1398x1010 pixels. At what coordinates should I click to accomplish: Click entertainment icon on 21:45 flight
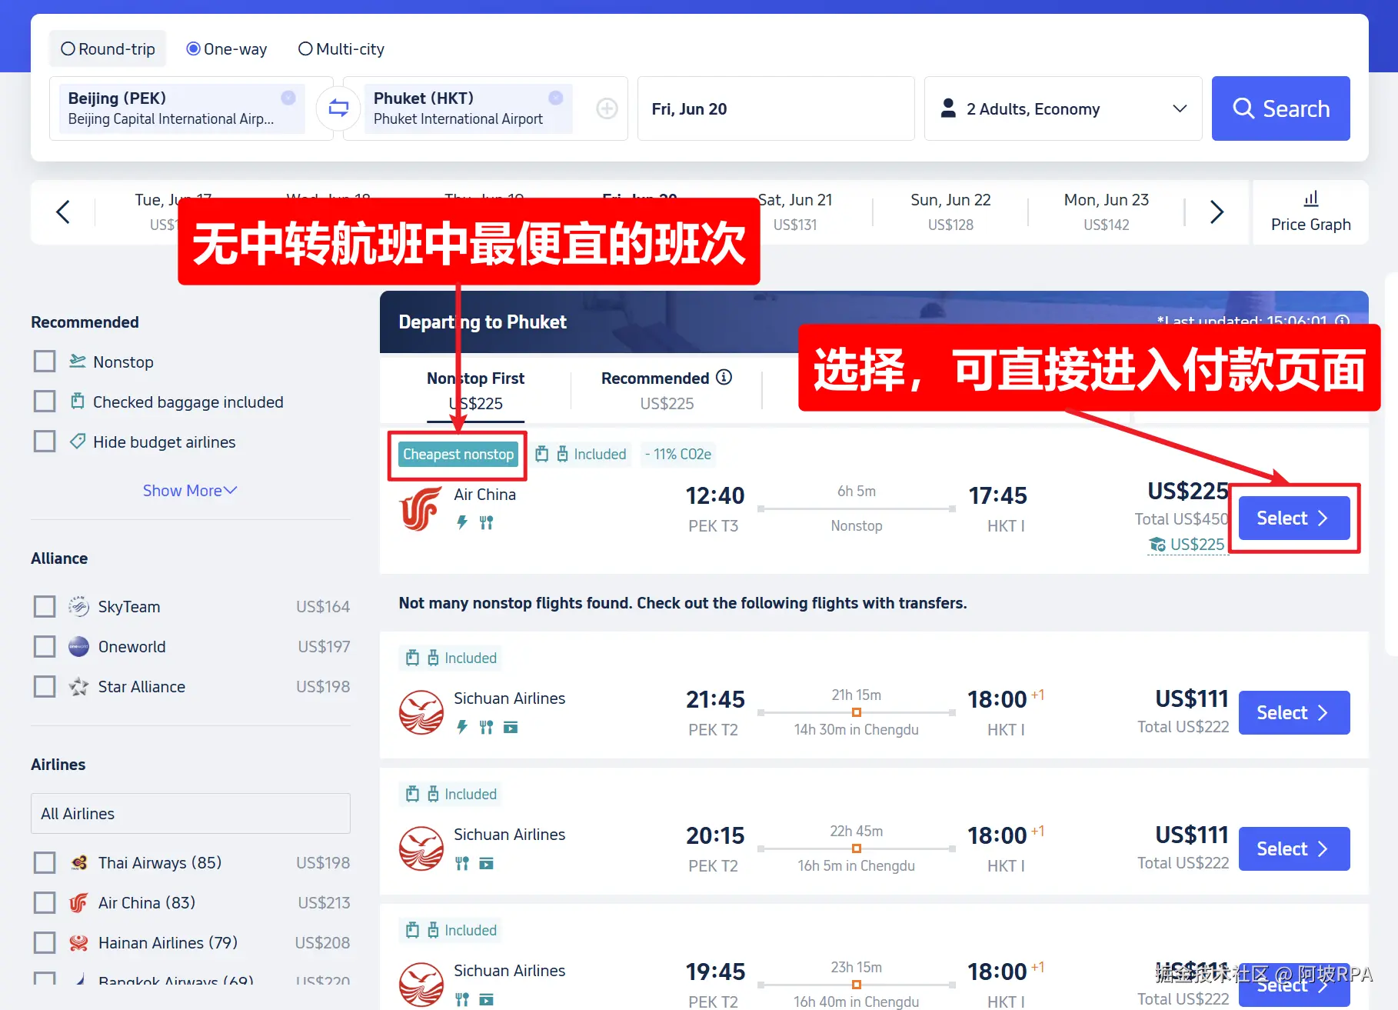511,727
